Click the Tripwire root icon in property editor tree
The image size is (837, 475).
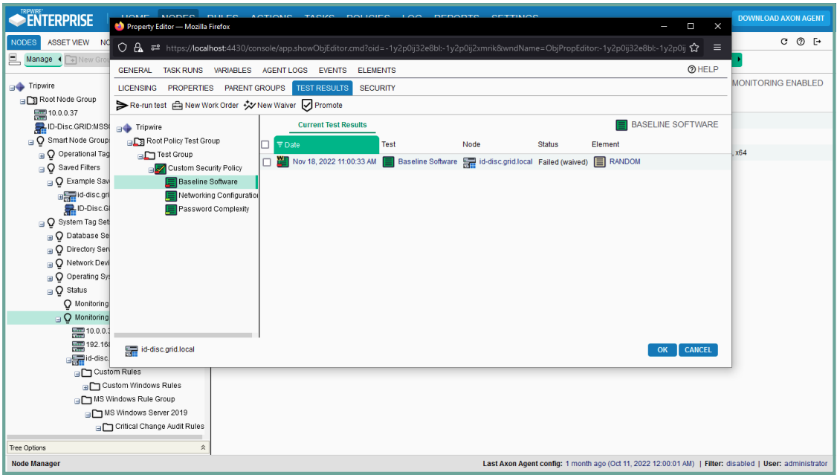127,128
